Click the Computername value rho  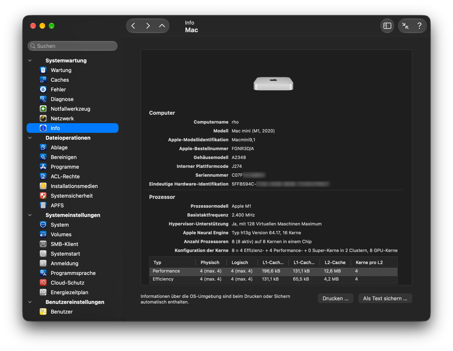click(x=235, y=122)
